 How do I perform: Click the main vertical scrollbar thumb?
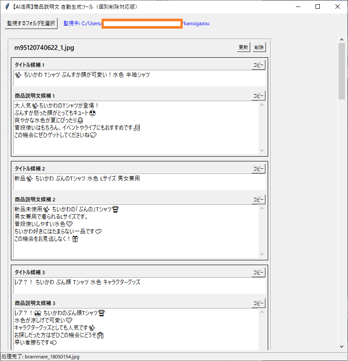coord(341,71)
